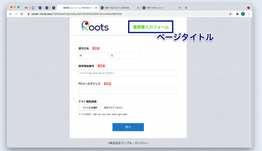Click the 名 first name field

[125, 56]
